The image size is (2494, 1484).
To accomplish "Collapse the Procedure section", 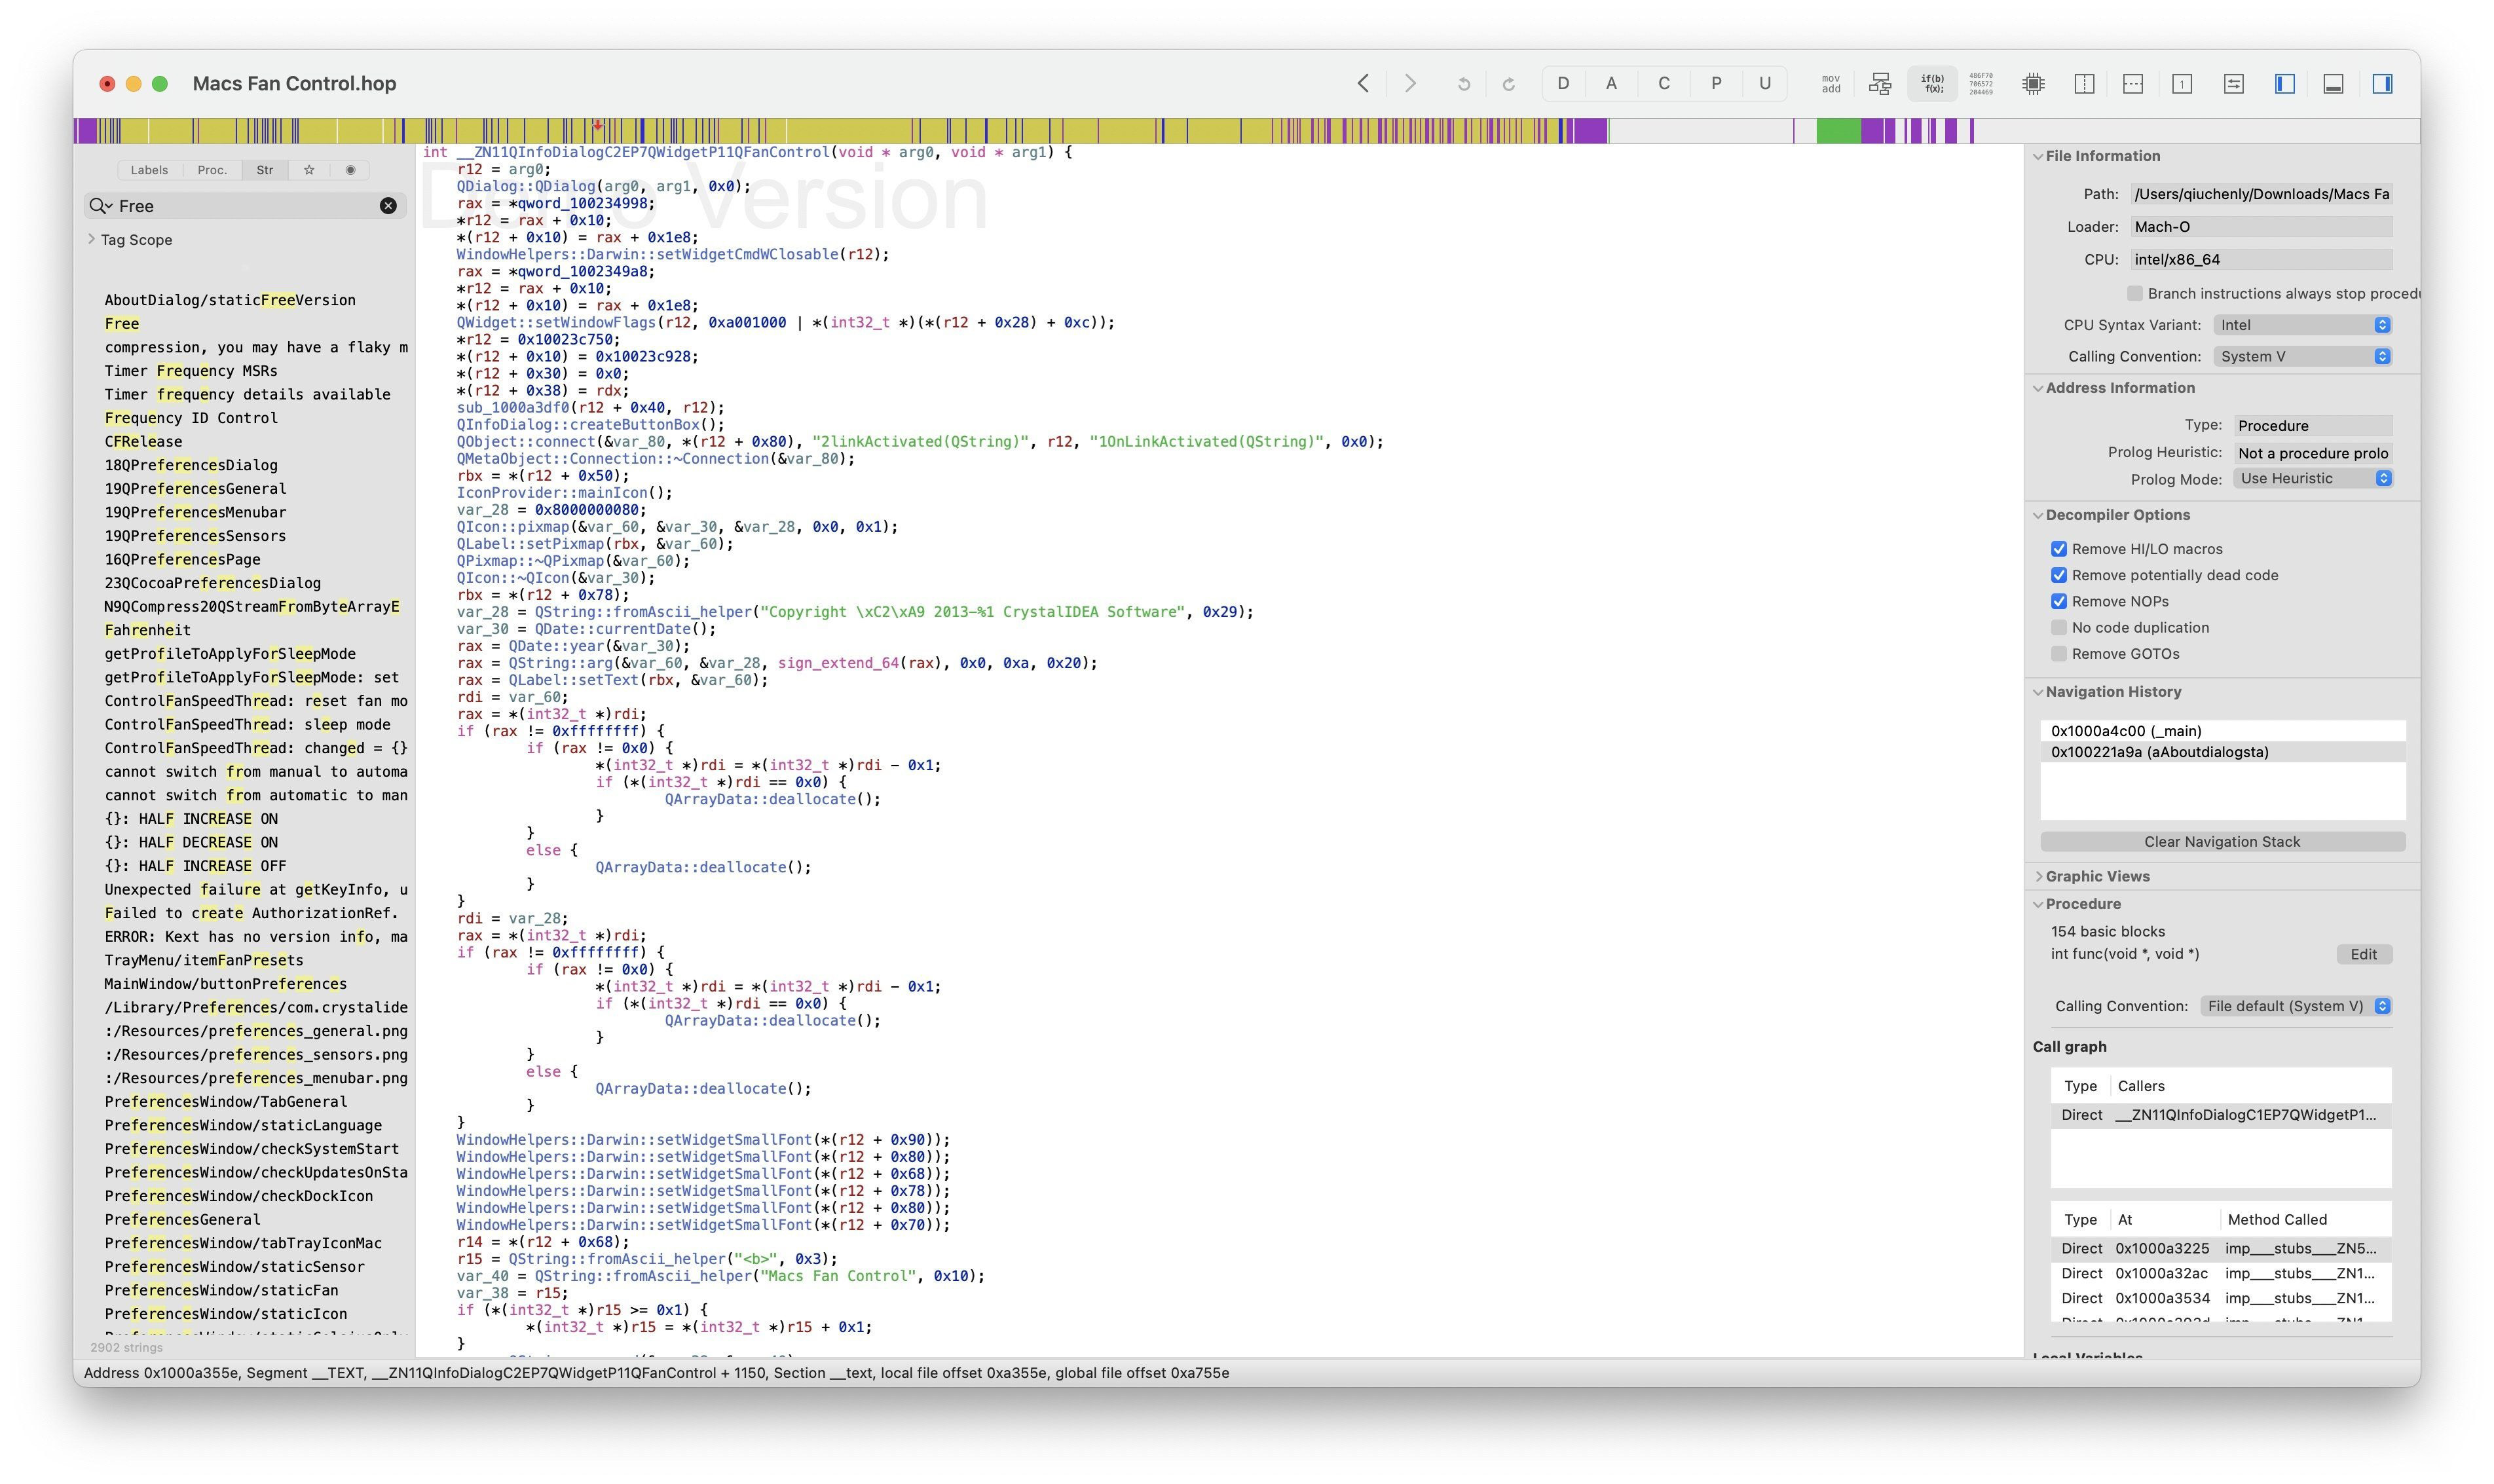I will point(2038,904).
